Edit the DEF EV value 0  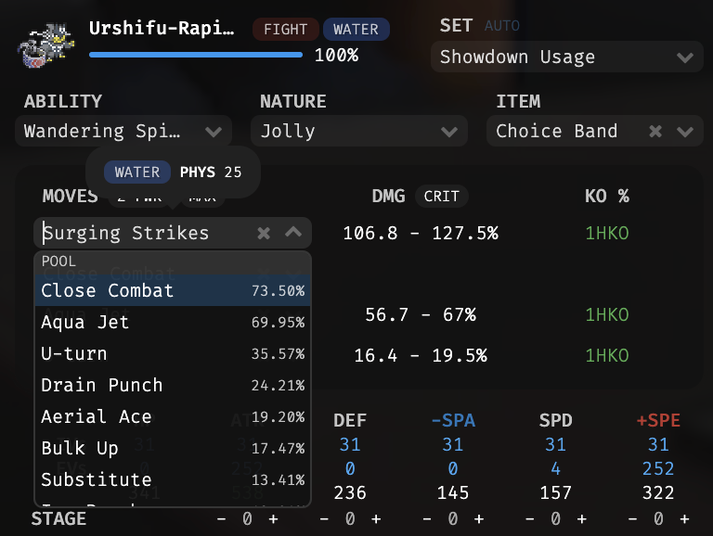coord(350,469)
